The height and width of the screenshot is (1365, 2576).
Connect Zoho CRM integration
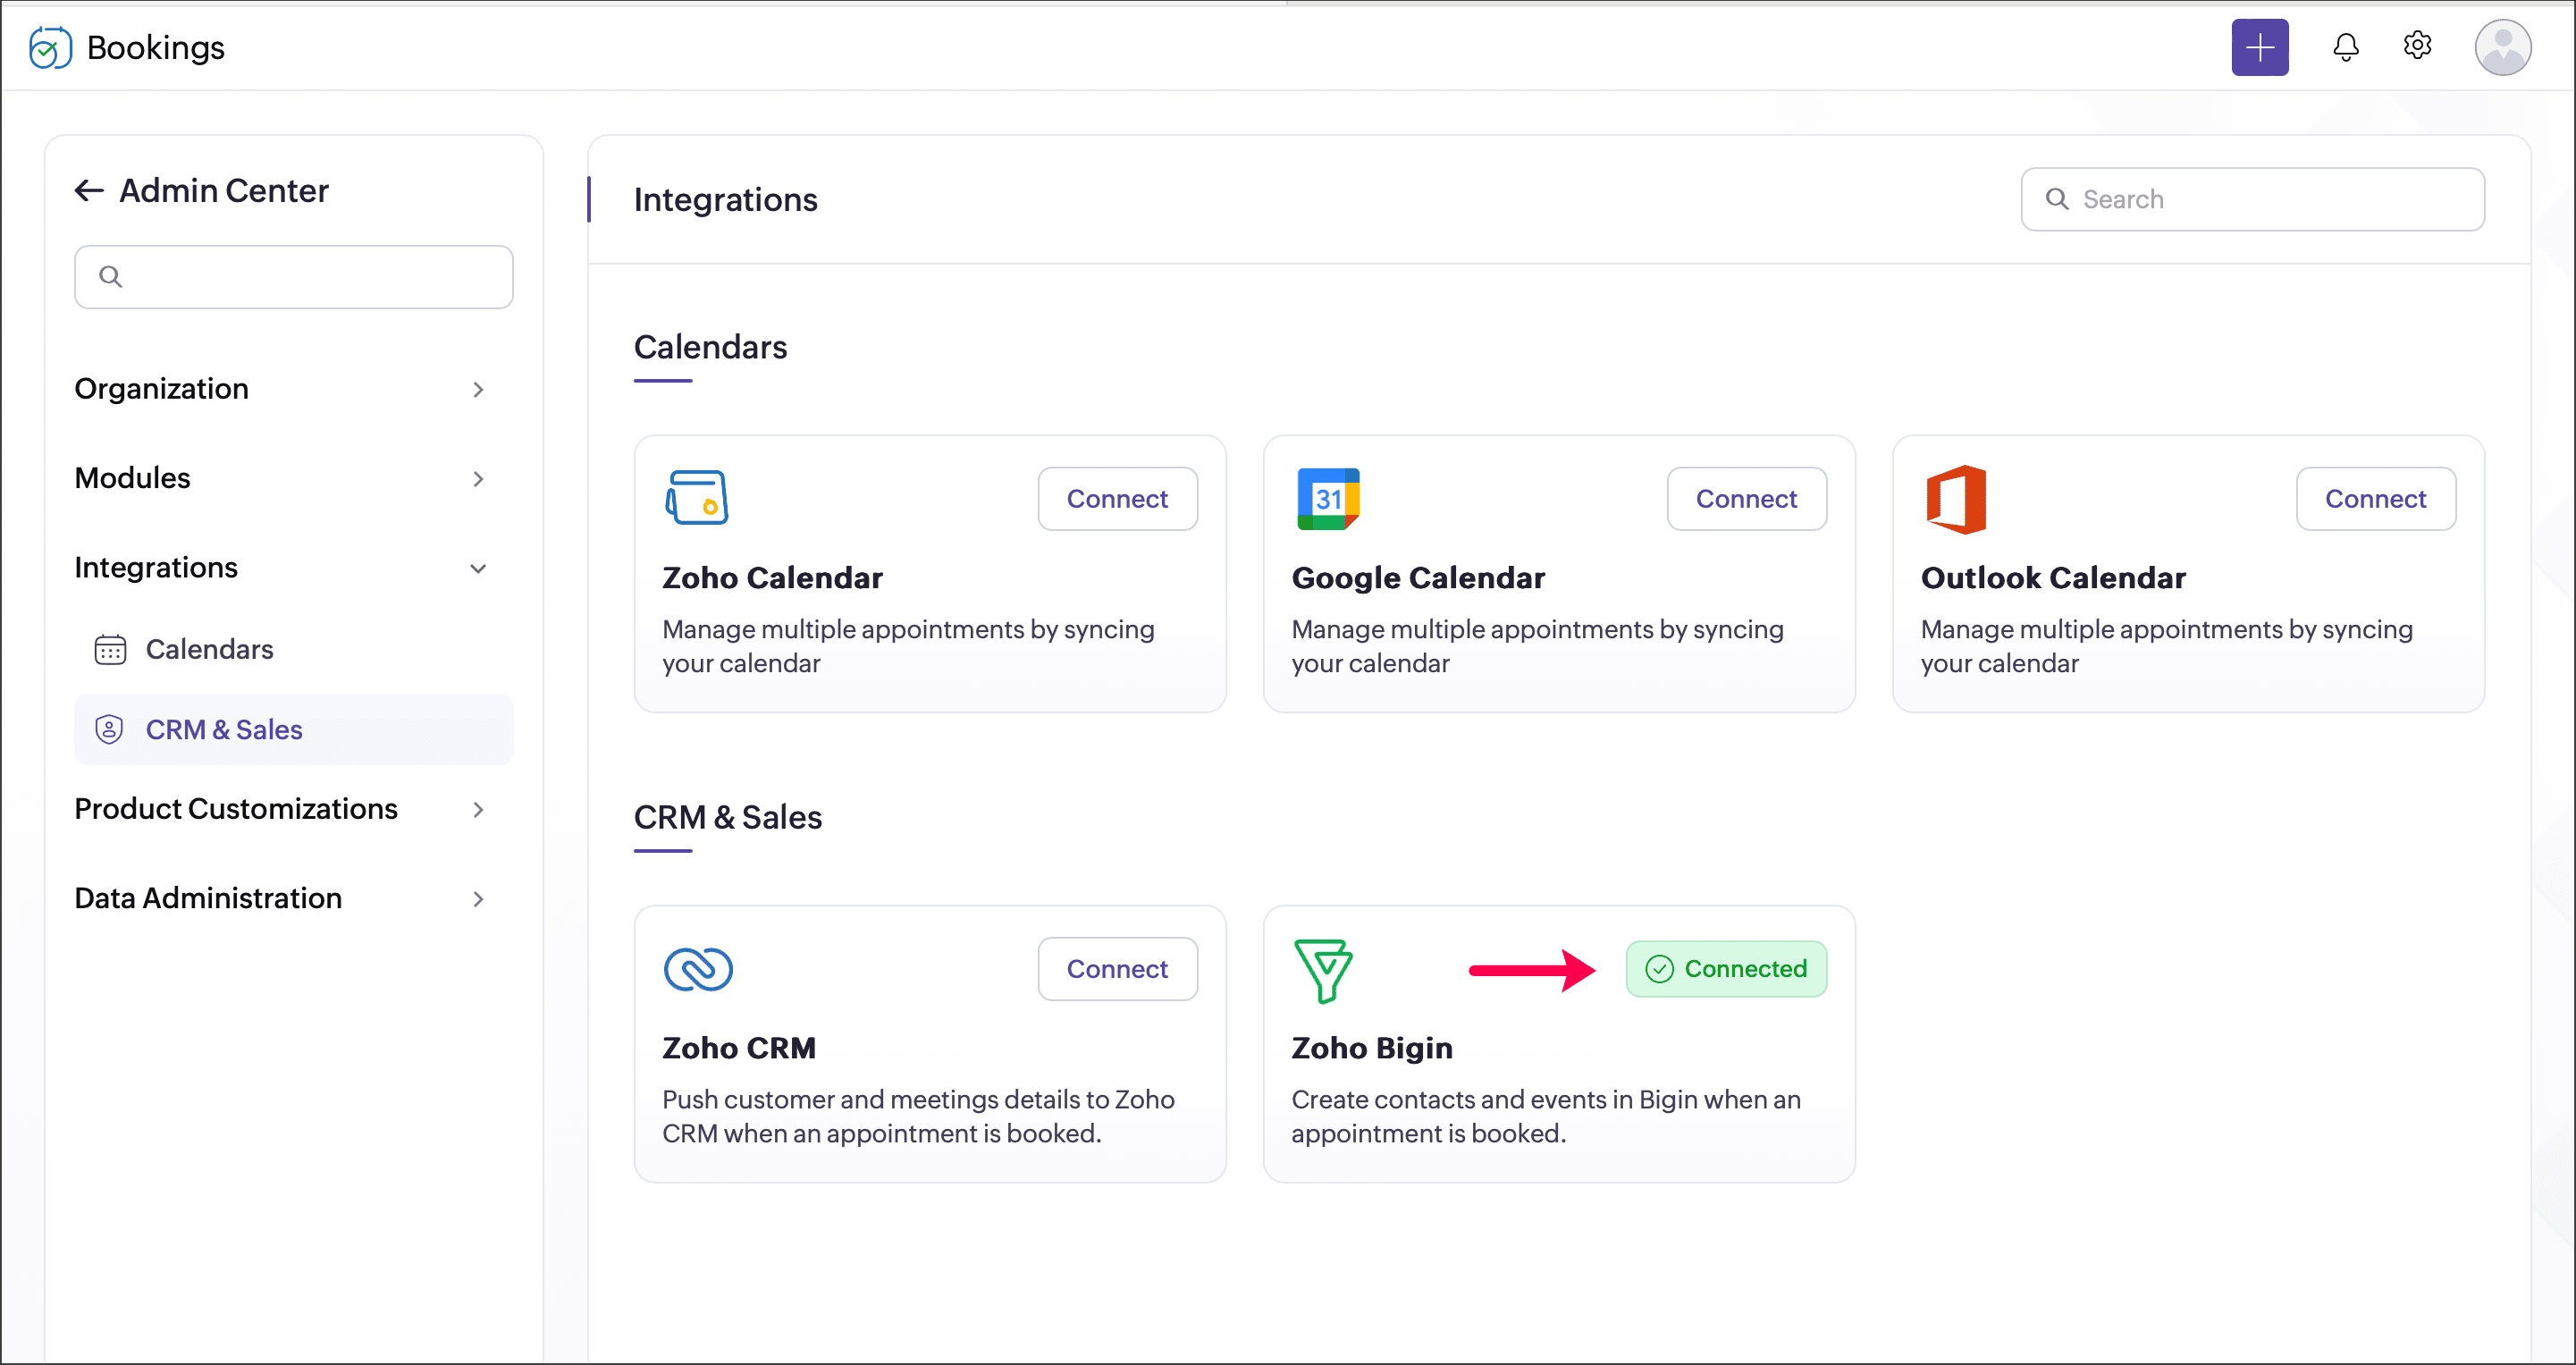(1116, 968)
